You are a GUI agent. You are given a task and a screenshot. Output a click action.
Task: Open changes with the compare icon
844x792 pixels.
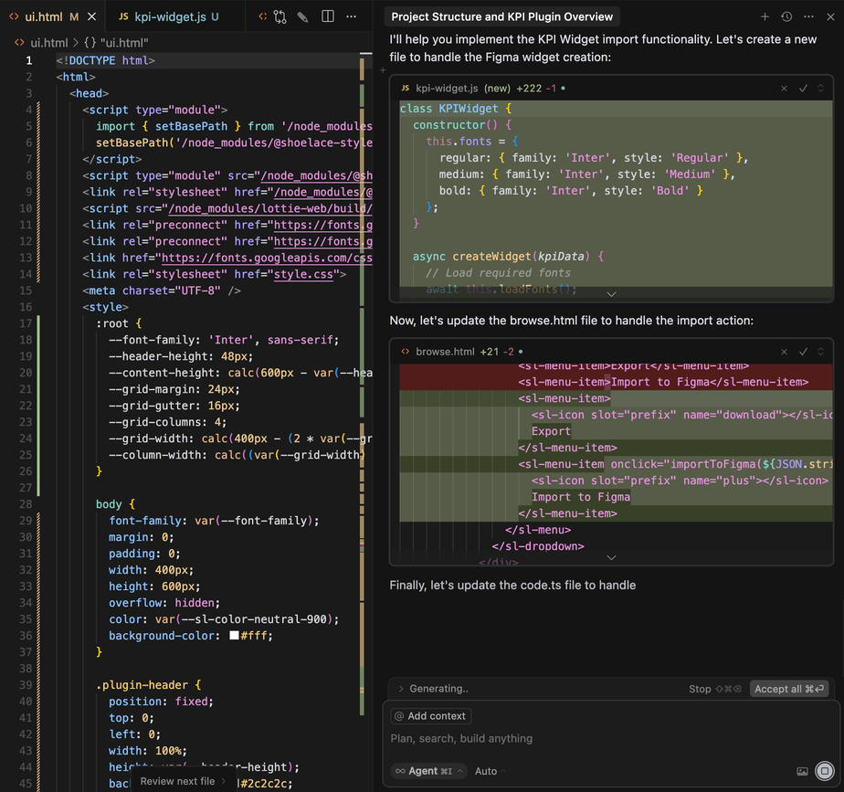point(280,16)
